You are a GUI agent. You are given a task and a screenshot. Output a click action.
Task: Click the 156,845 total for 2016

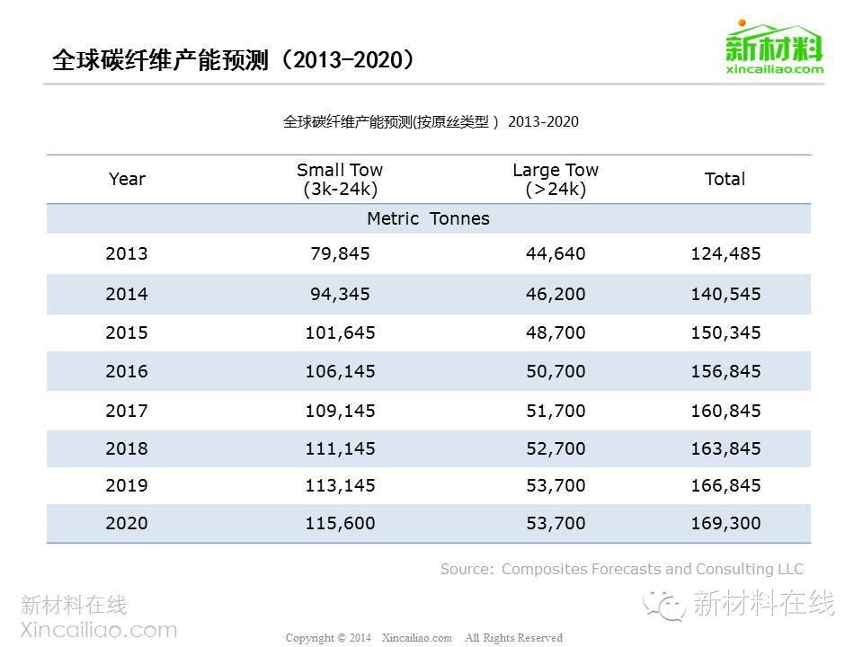[x=725, y=371]
